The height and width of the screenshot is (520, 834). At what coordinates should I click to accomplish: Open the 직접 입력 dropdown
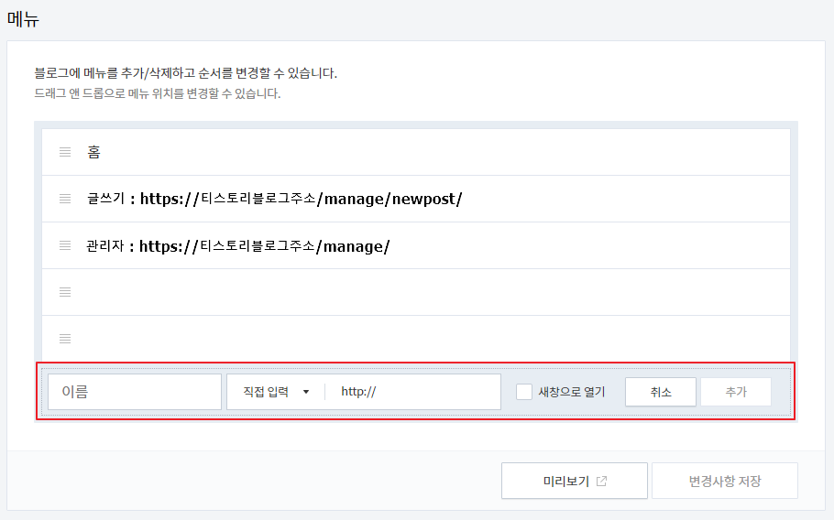276,392
